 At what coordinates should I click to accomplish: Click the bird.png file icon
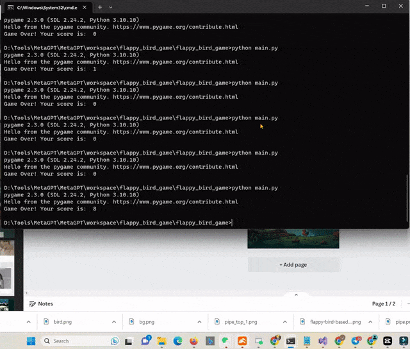tap(46, 321)
